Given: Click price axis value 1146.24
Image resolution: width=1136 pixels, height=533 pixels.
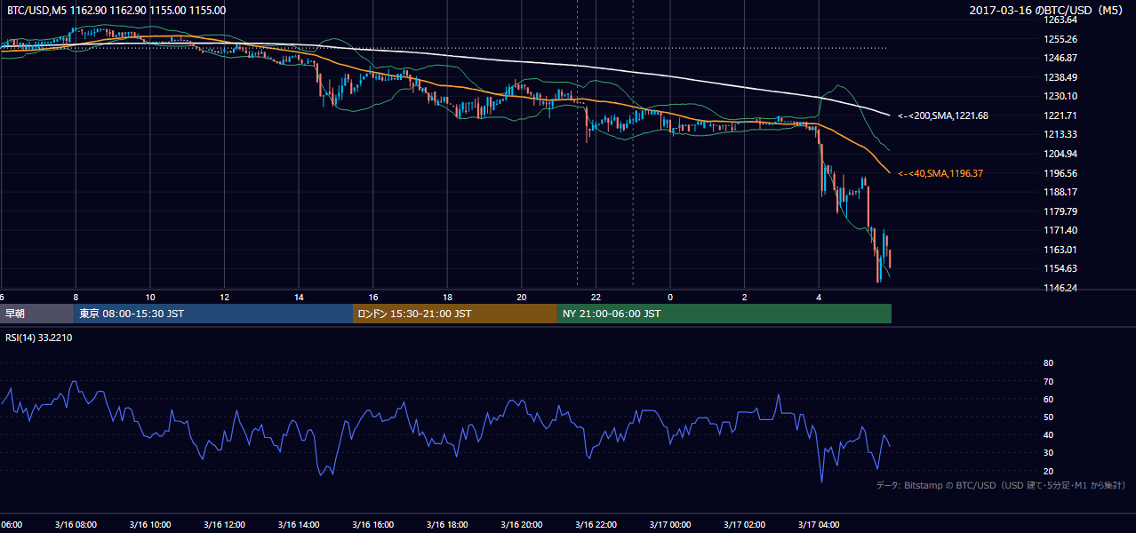Looking at the screenshot, I should (1060, 288).
